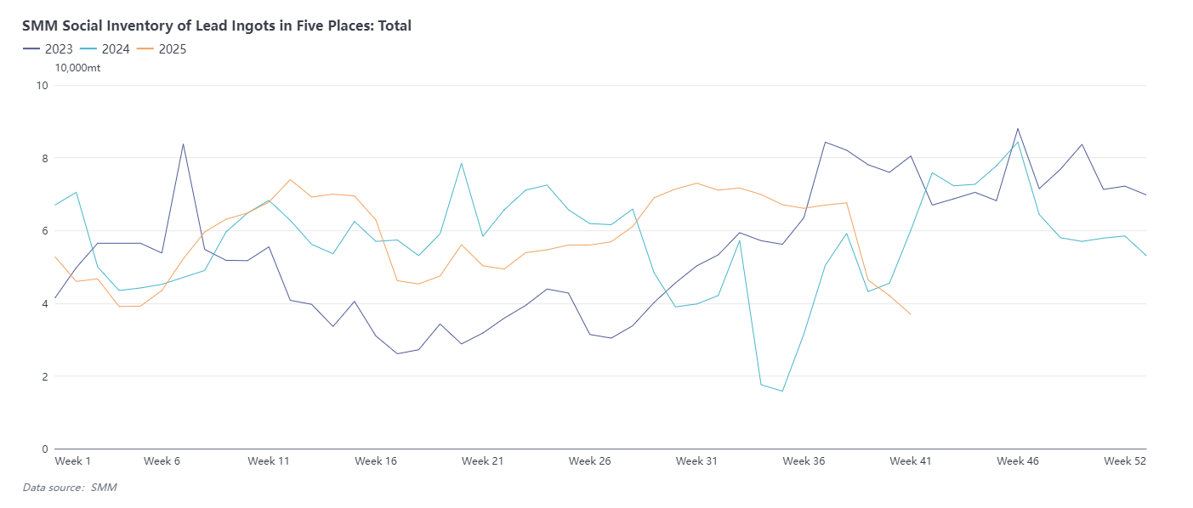Select the Week 26 axis label
Image resolution: width=1193 pixels, height=508 pixels.
590,461
